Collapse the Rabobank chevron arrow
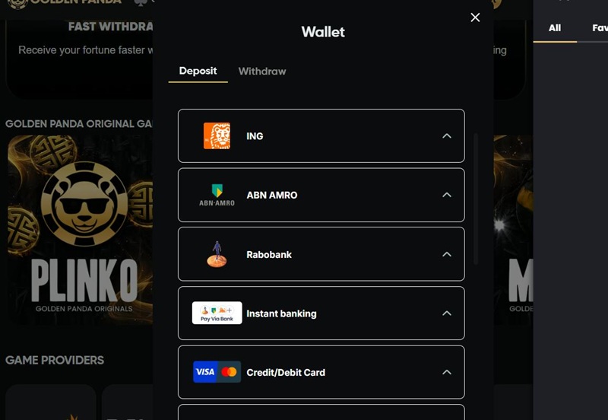The height and width of the screenshot is (420, 608). (x=447, y=254)
